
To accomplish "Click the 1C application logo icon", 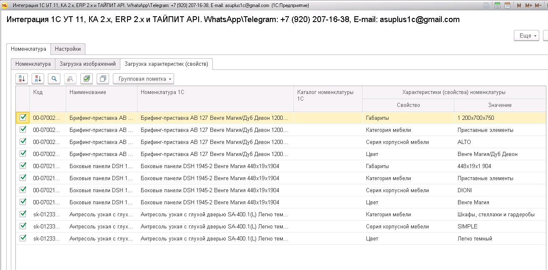I will tap(5, 5).
